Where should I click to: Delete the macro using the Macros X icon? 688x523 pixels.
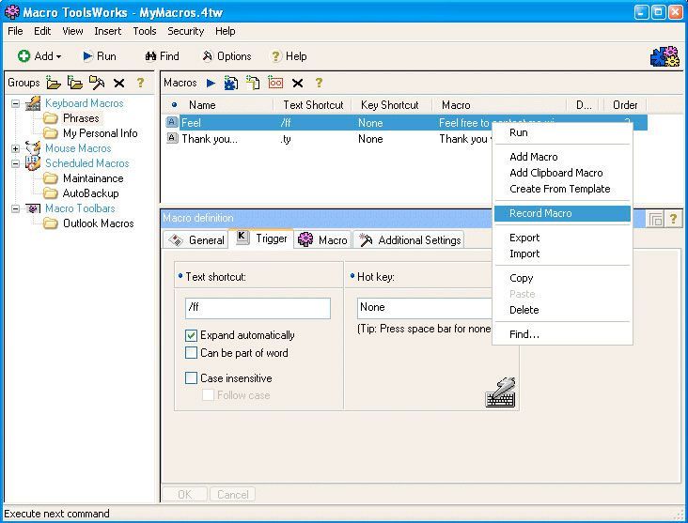tap(298, 83)
